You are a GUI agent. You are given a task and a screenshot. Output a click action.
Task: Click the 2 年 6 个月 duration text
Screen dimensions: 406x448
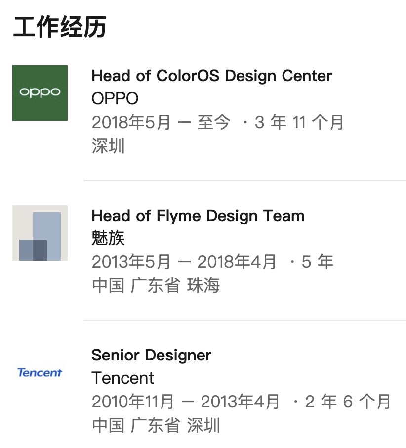(x=348, y=402)
